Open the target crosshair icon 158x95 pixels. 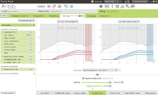pos(101,6)
